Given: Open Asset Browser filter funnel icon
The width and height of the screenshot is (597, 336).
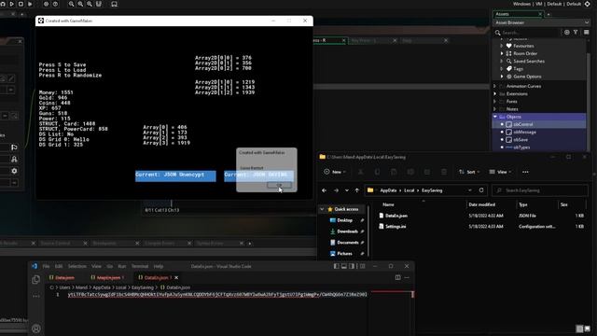Looking at the screenshot, I should click(x=576, y=33).
